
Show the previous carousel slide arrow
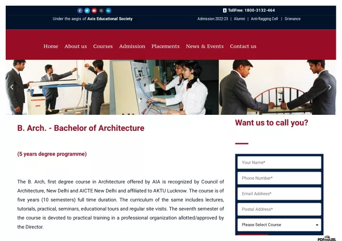click(x=12, y=87)
